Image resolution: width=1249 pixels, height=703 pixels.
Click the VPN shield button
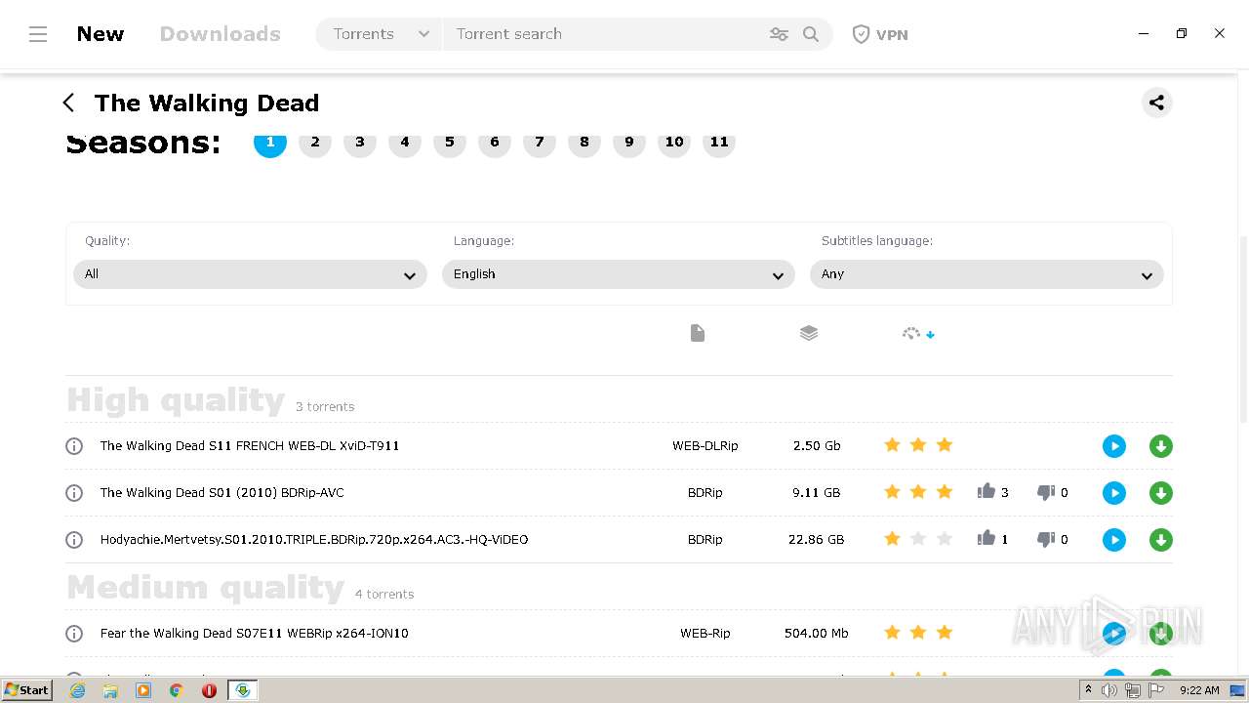[x=880, y=34]
